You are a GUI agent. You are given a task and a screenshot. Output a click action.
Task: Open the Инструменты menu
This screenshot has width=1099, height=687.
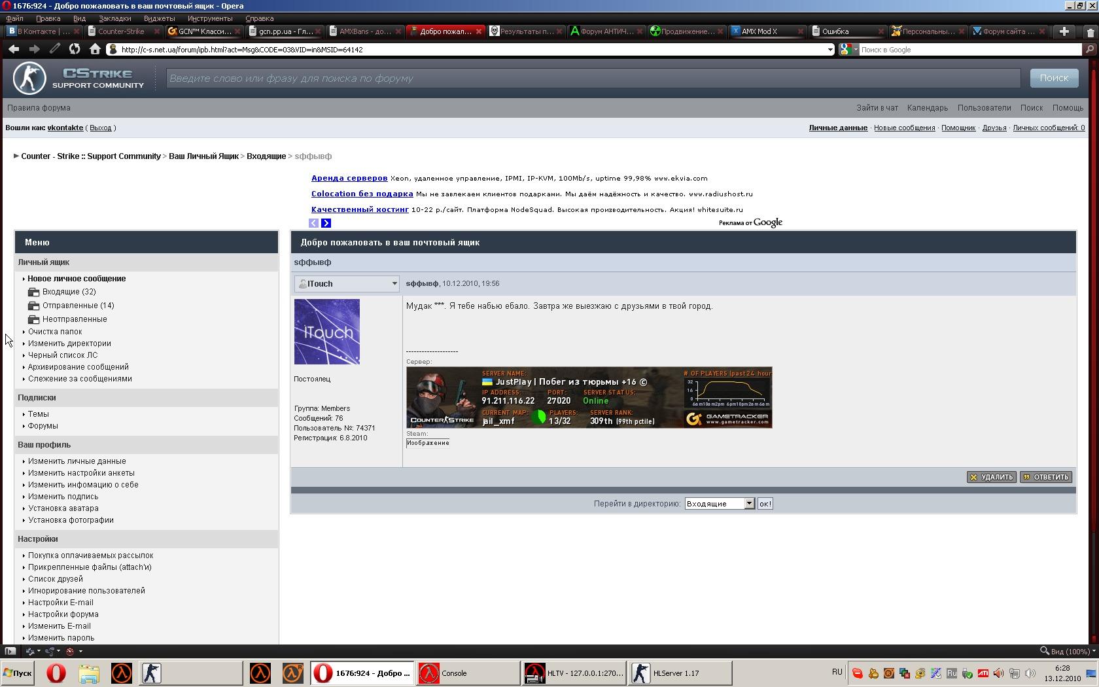[209, 18]
